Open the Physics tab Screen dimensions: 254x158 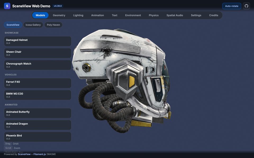(x=153, y=15)
